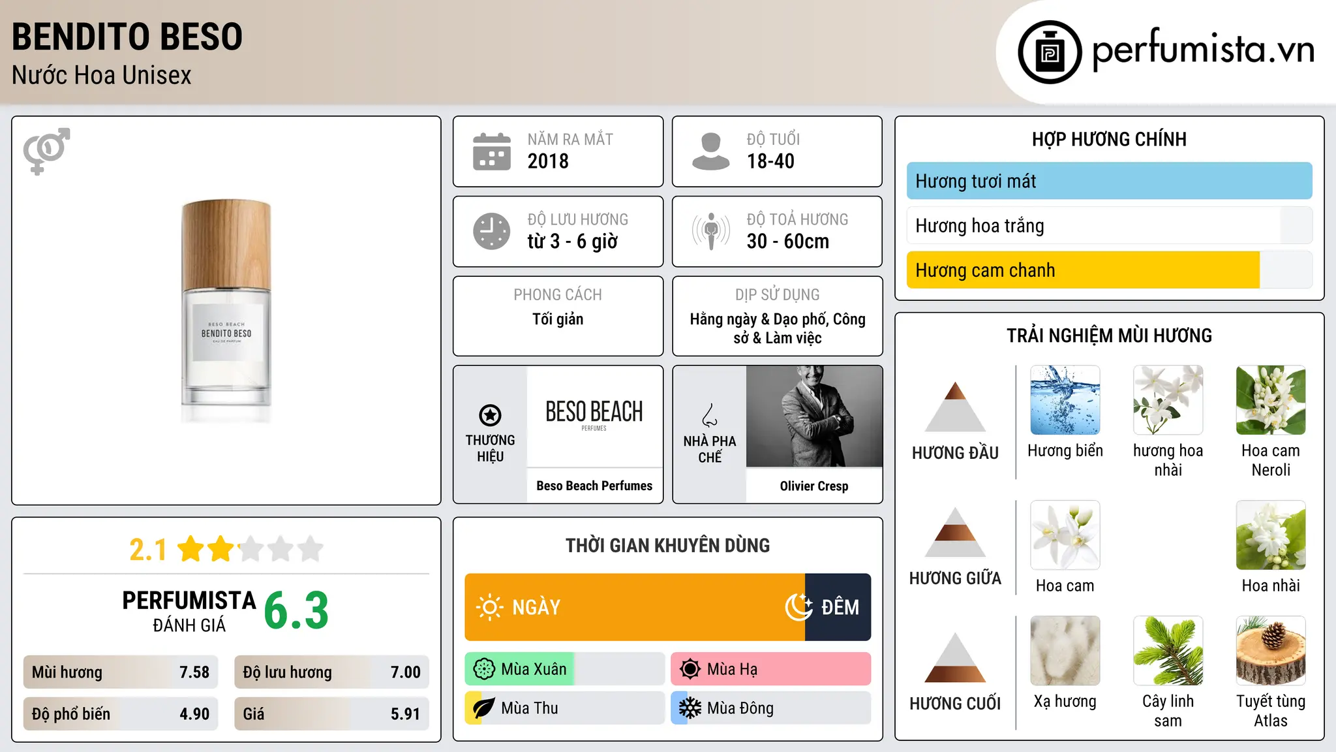1336x752 pixels.
Task: Click the launch year 2018 value
Action: [x=548, y=161]
